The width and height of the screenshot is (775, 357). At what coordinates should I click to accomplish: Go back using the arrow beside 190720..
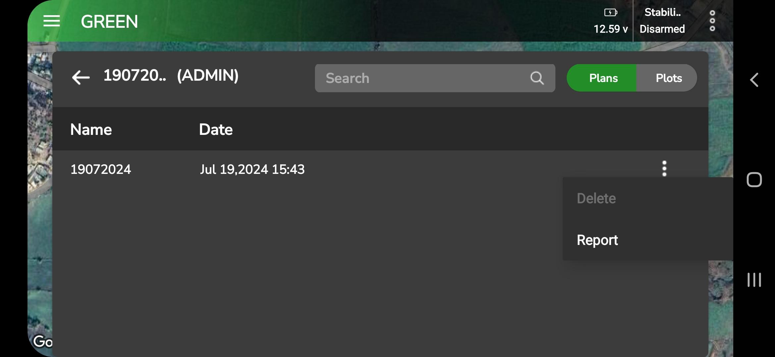[80, 78]
